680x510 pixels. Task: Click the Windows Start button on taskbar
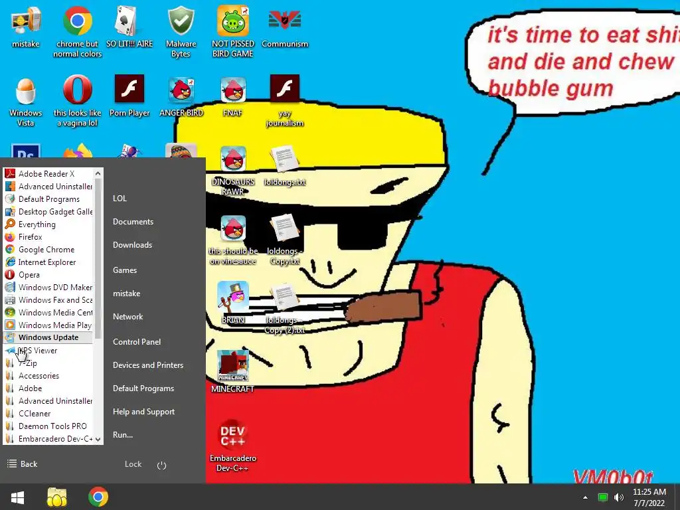(17, 497)
